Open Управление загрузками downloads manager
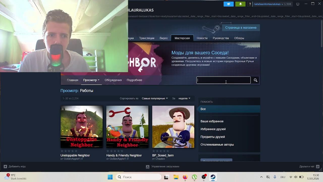The image size is (323, 182). click(x=165, y=167)
